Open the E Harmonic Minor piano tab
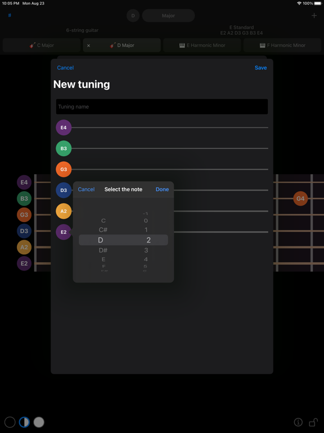Screen dimensions: 324x433 click(202, 45)
